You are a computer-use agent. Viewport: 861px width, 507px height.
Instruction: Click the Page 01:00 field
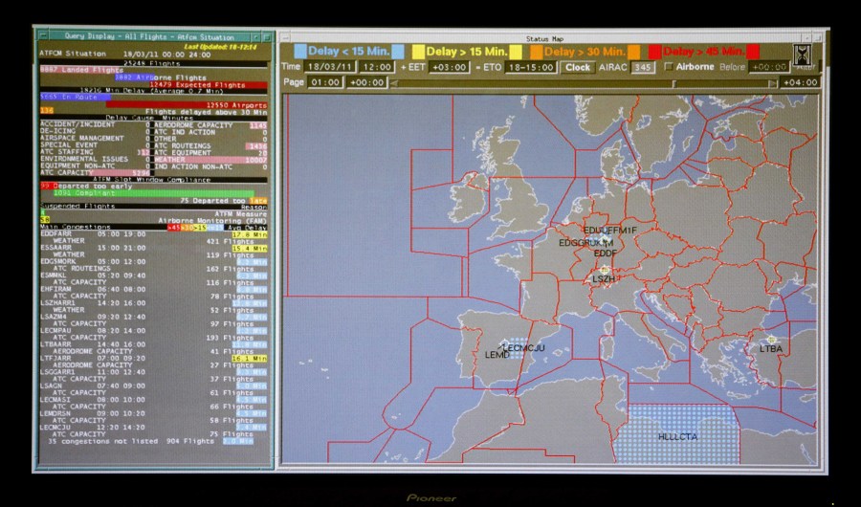click(x=325, y=82)
